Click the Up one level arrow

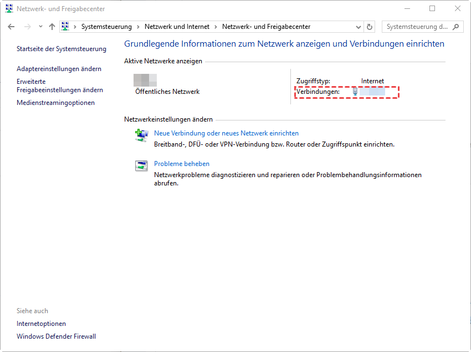point(52,27)
